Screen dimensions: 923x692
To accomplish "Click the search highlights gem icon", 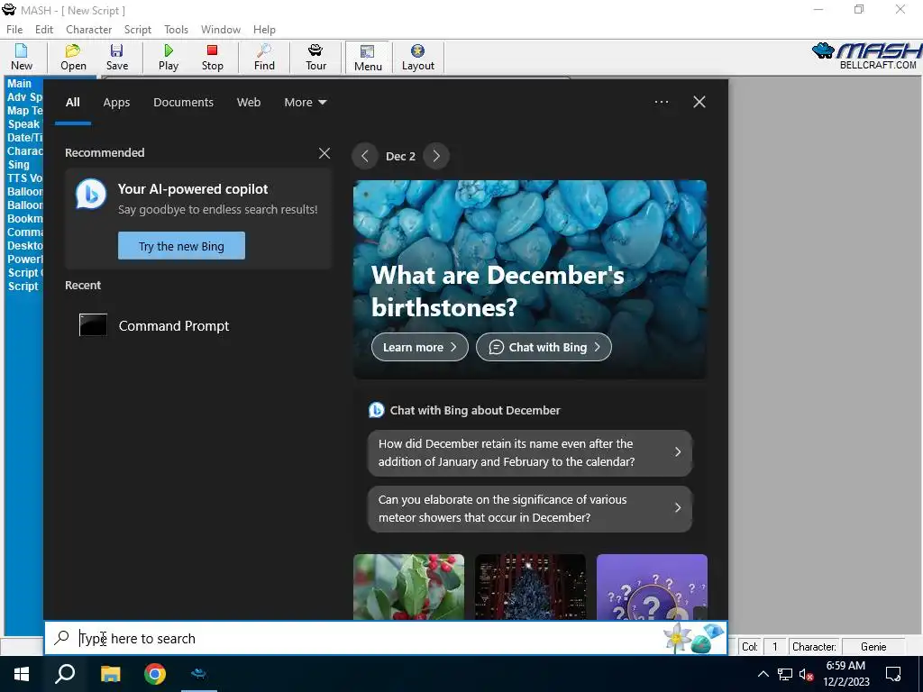I will [693, 638].
